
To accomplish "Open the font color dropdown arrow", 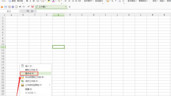I will pos(56,1).
